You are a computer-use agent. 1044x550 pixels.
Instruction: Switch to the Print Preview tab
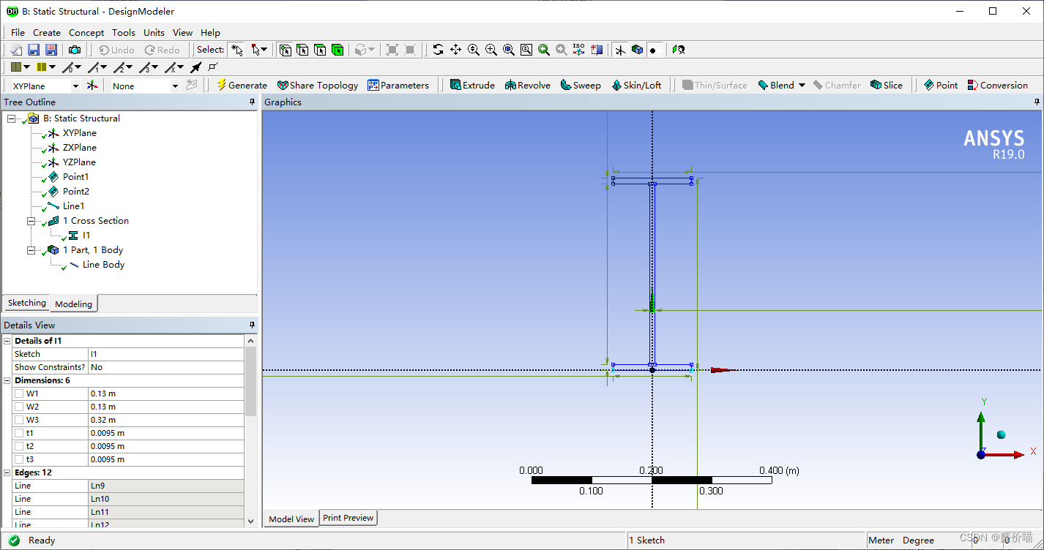[x=348, y=518]
